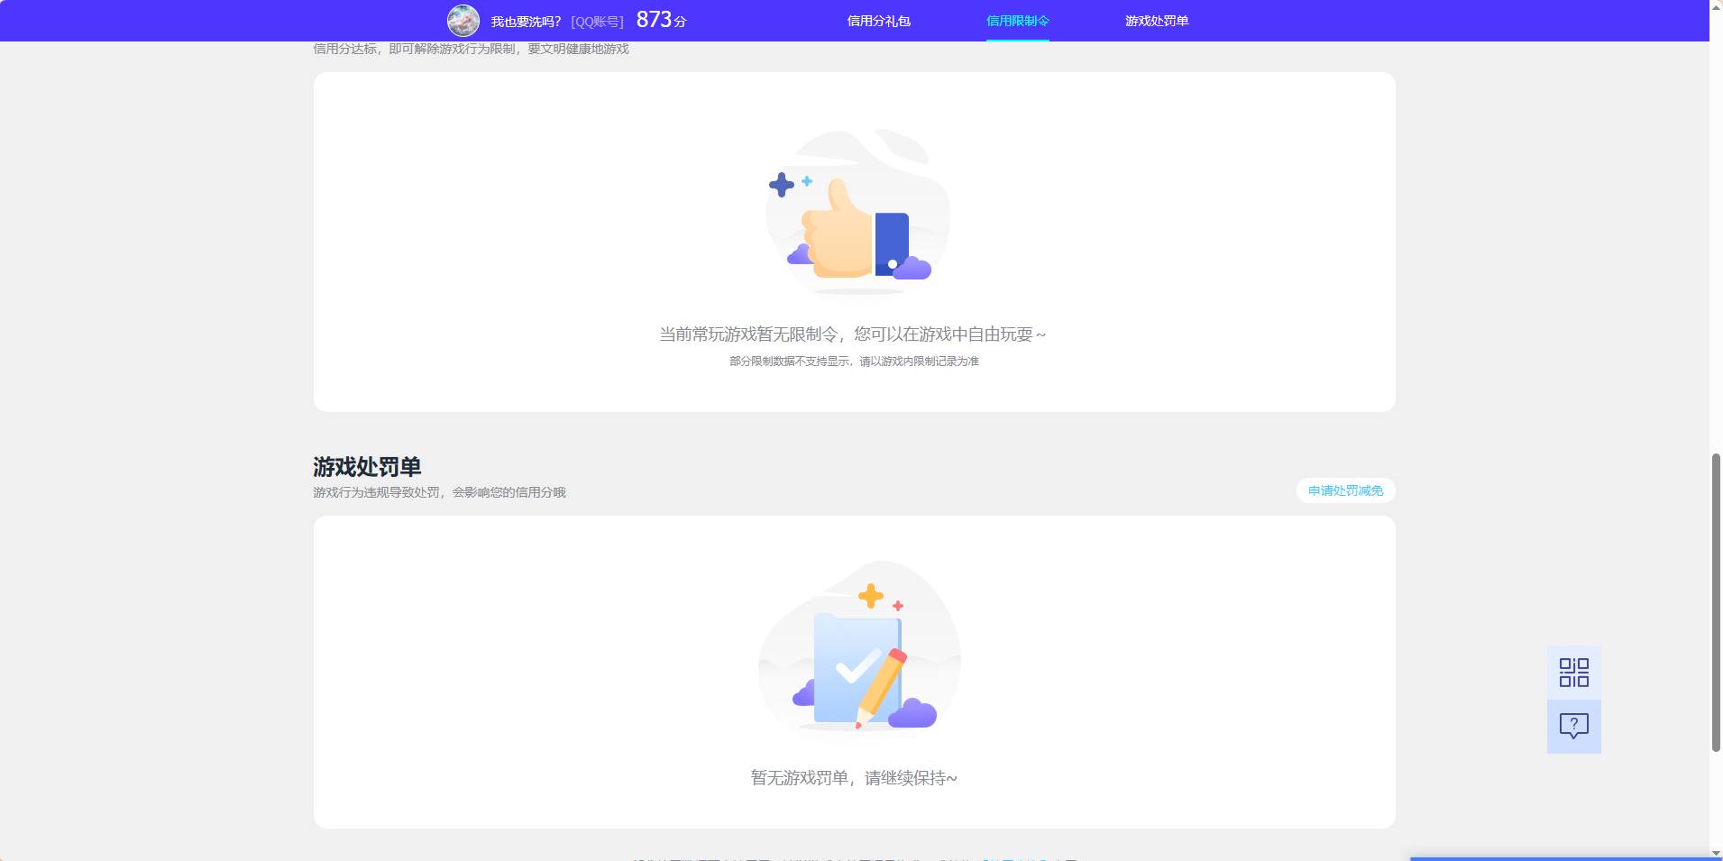Click text 暂无游戏罚单,请继续保持~
Viewport: 1723px width, 861px height.
(x=854, y=777)
